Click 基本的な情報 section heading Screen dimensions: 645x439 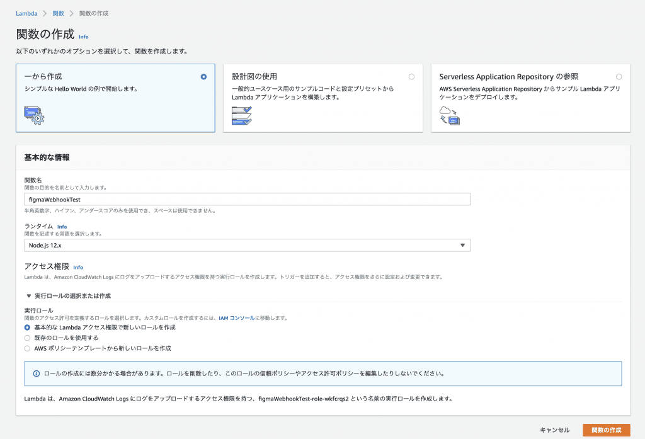point(47,157)
